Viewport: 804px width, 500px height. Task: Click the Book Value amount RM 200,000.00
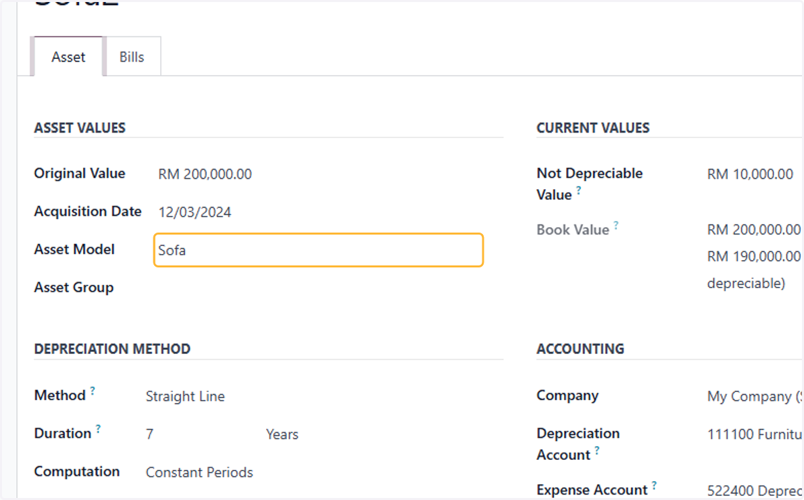pos(754,230)
